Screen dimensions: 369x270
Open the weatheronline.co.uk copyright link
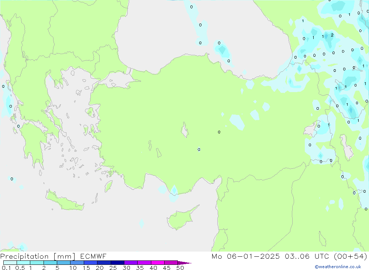[338, 267]
